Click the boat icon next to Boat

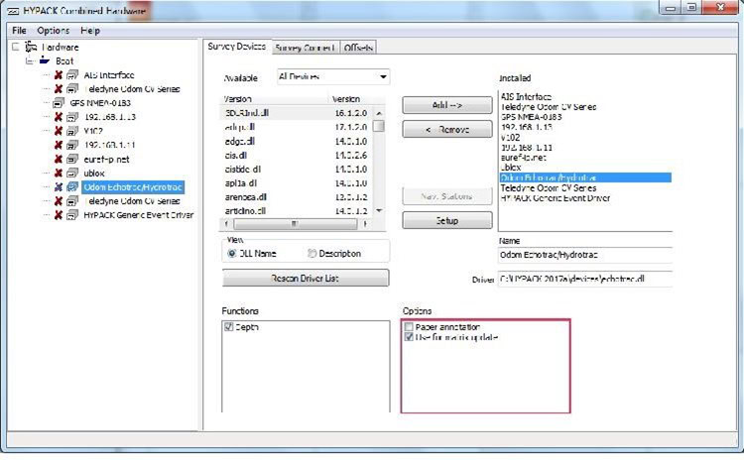tap(45, 60)
